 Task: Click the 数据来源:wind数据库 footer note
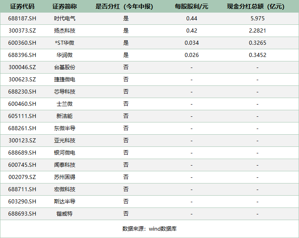point(150,229)
